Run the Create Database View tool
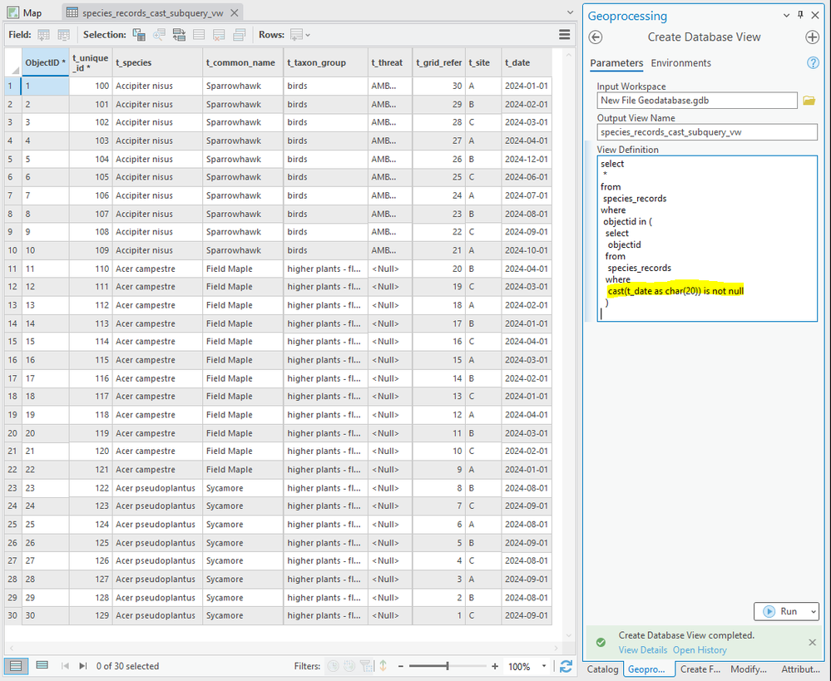 (x=780, y=611)
